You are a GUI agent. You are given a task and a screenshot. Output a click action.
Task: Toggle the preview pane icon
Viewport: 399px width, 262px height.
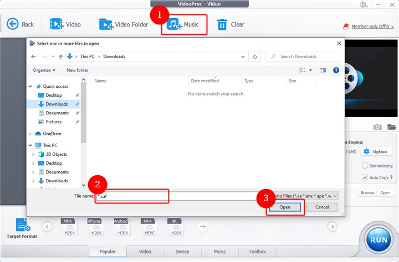323,70
